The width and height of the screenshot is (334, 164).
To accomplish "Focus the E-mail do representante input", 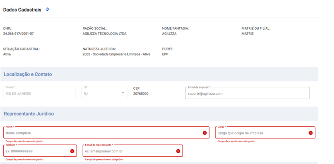I will (x=128, y=151).
